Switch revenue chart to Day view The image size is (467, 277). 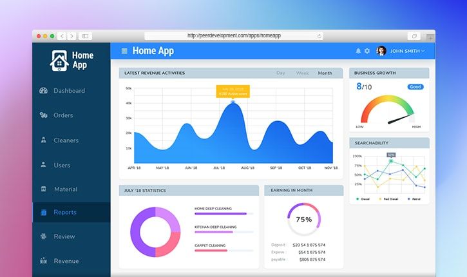click(281, 73)
